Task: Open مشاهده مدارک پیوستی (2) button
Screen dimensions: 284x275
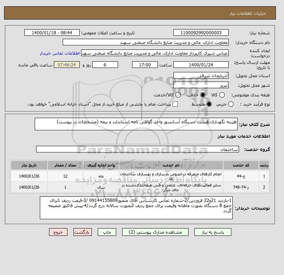Action: click(x=155, y=232)
